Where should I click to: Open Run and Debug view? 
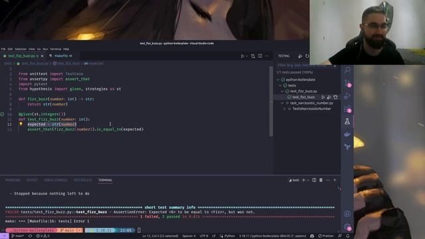coord(347,96)
